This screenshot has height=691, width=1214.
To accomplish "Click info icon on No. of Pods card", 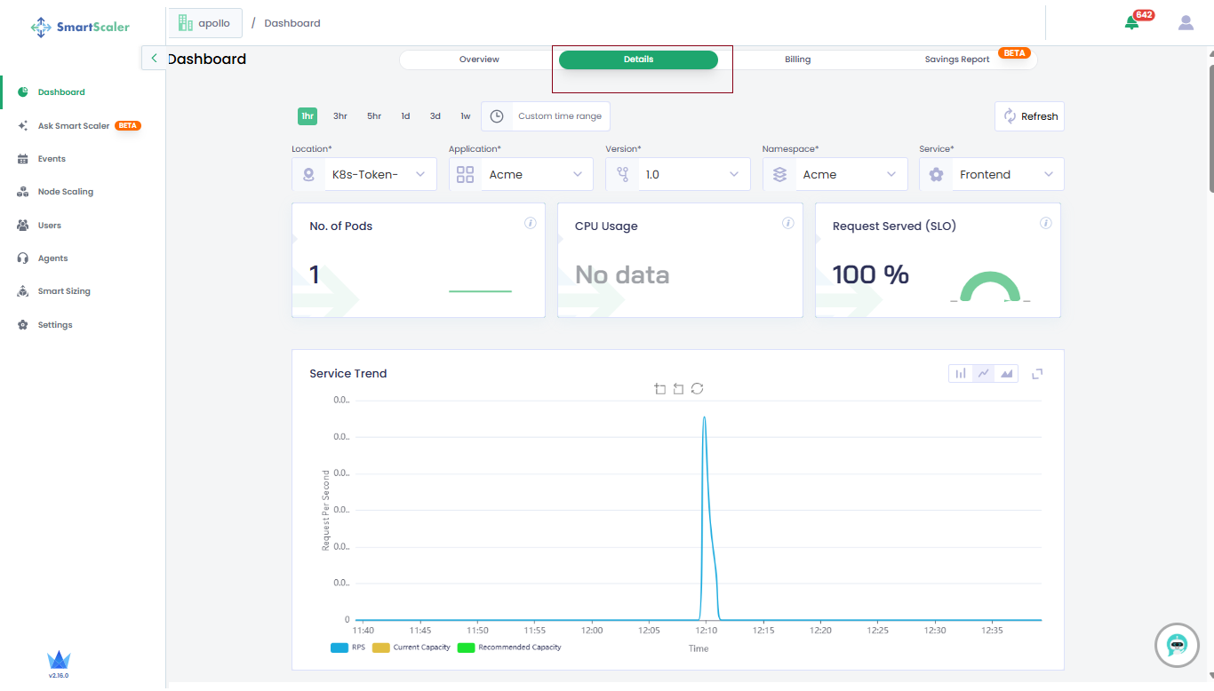I will coord(531,223).
